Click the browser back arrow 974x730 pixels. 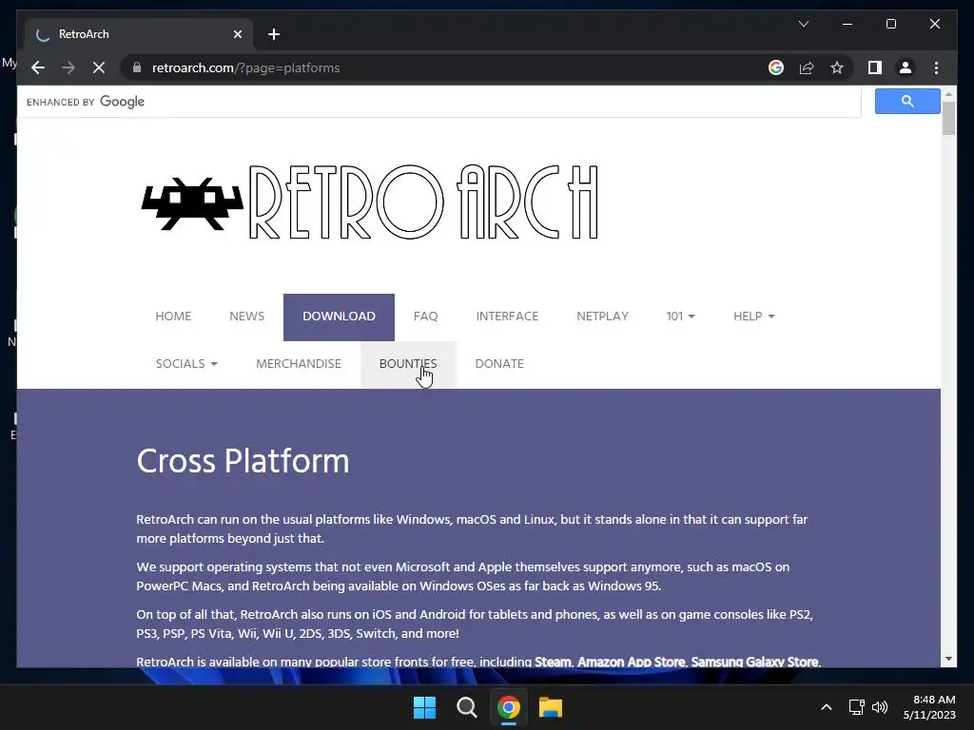(x=38, y=67)
